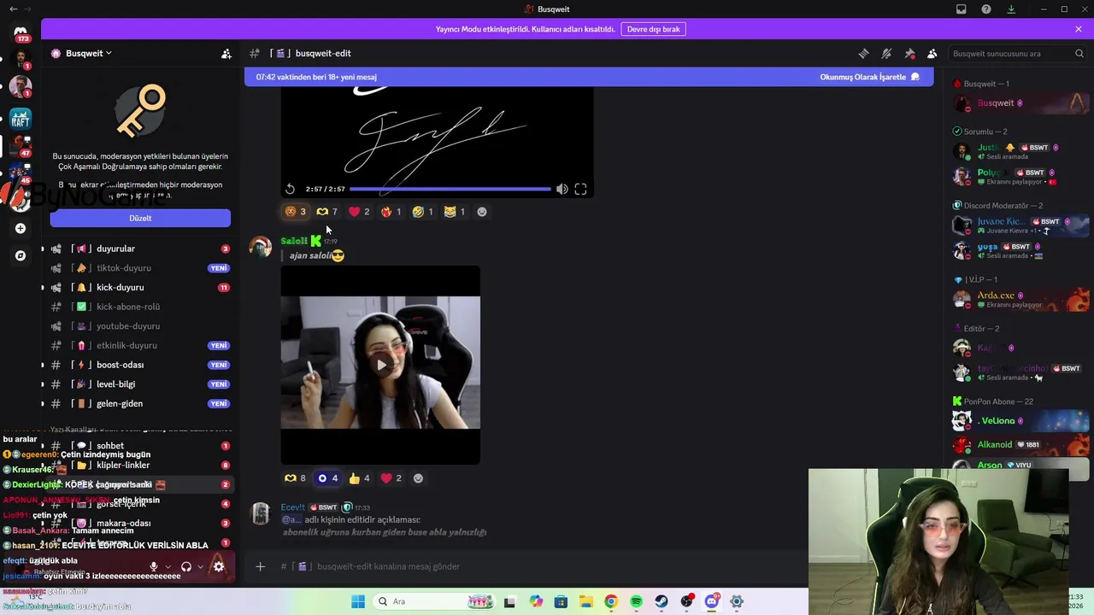
Task: Enter fullscreen on the video
Action: coord(580,189)
